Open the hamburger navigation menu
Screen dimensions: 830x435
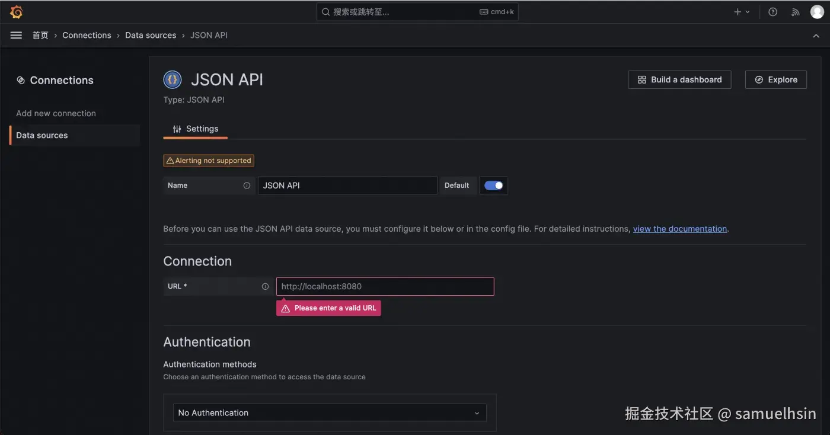[16, 36]
